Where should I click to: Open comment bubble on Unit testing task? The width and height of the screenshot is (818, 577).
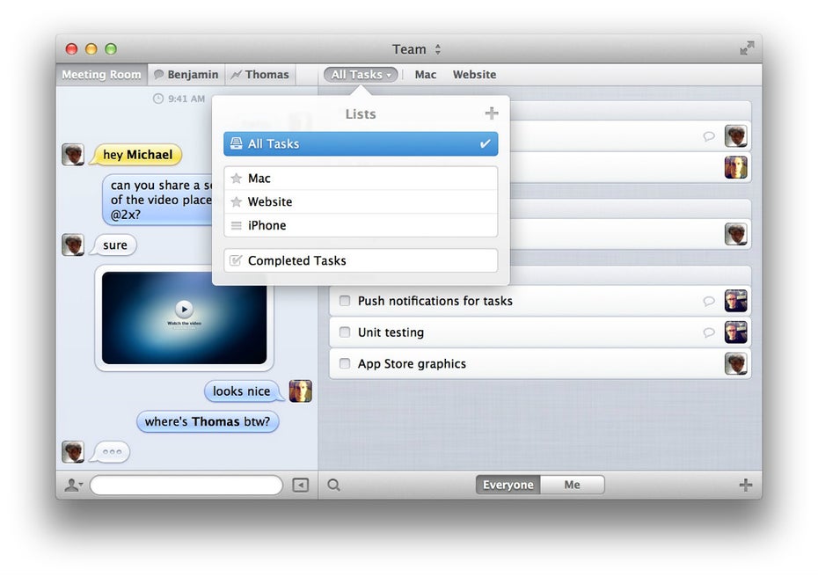[709, 332]
